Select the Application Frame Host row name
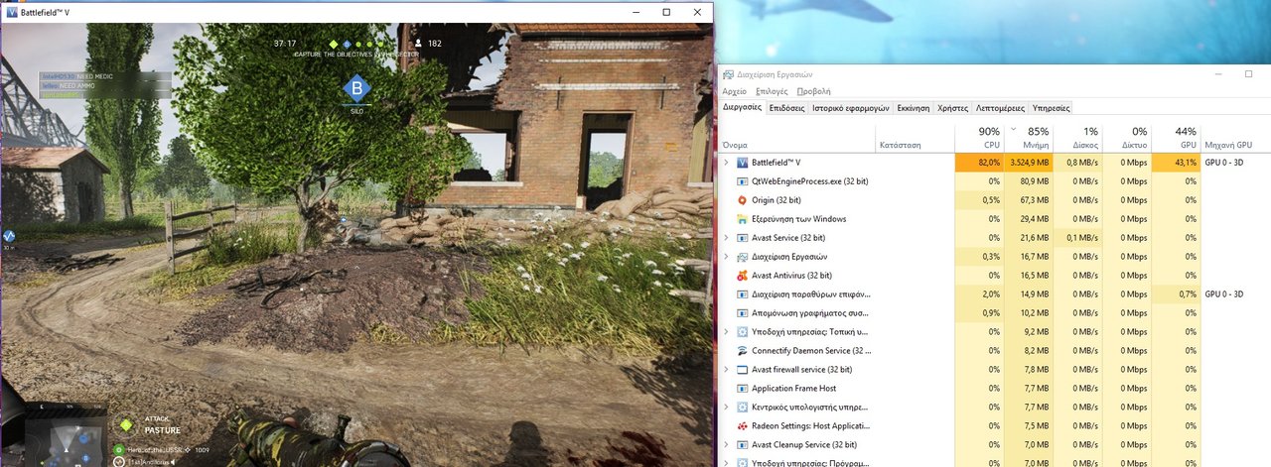The image size is (1271, 467). click(793, 389)
